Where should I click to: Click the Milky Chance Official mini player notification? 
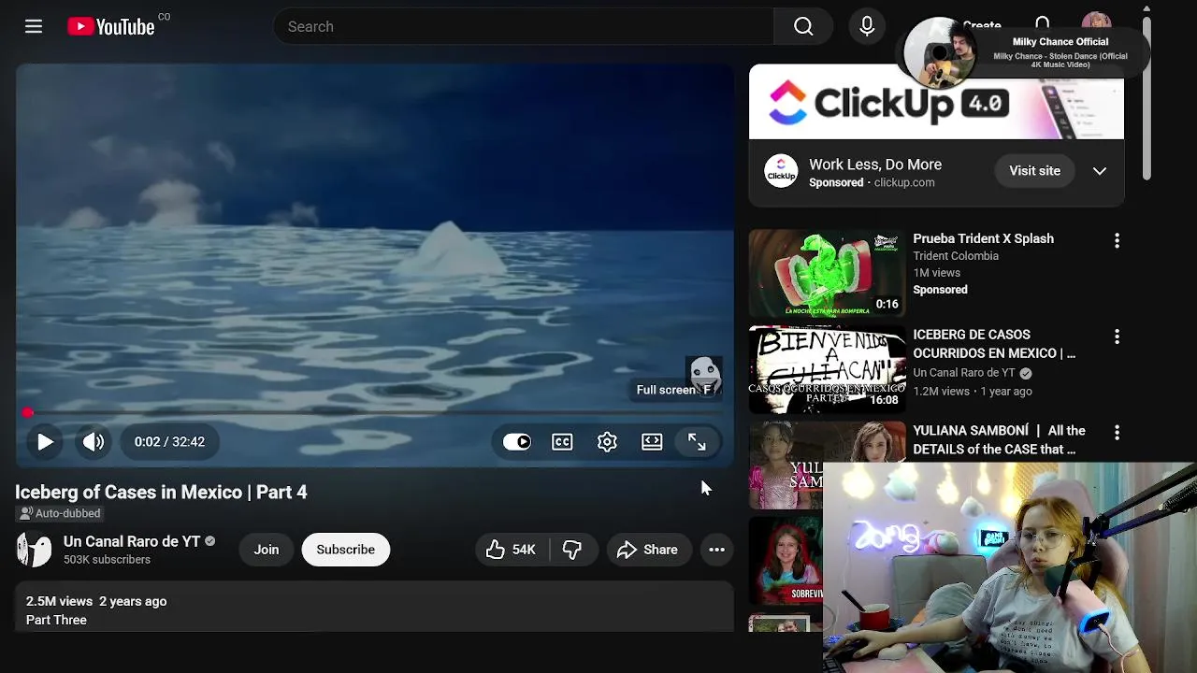coord(1025,52)
